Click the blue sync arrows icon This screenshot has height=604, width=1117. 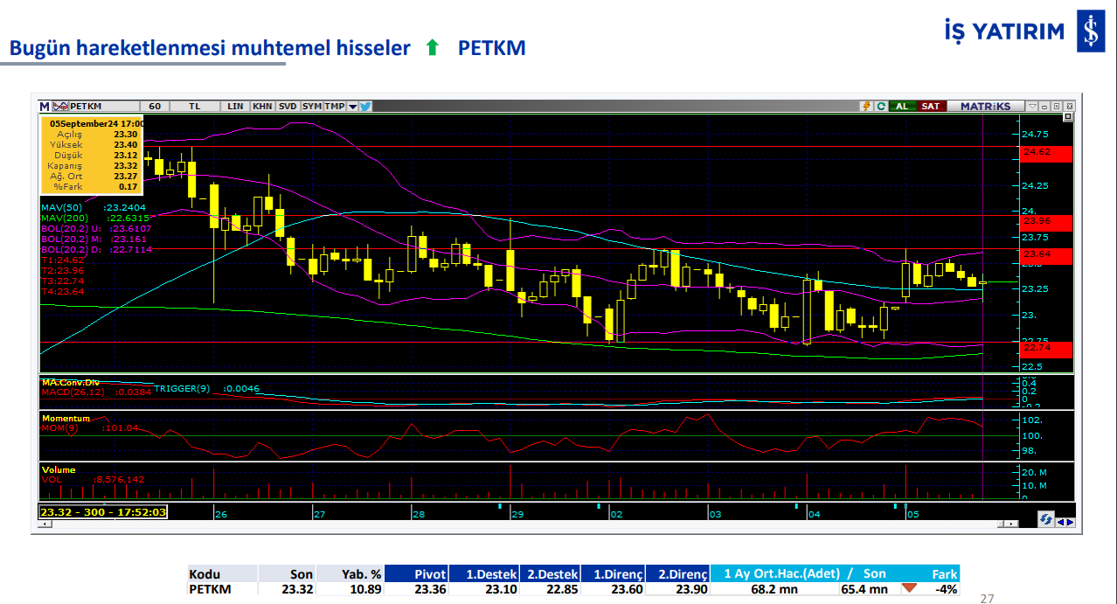click(x=1045, y=520)
